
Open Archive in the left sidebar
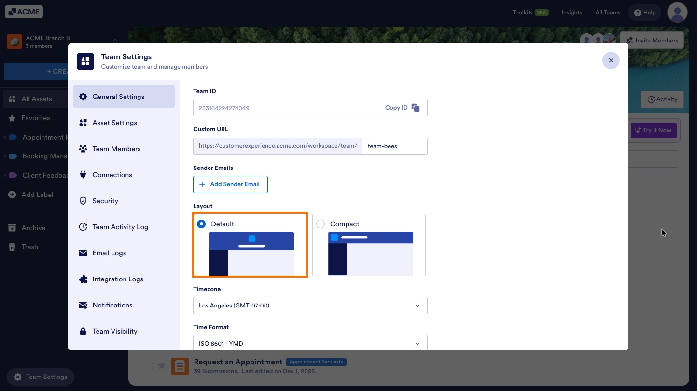point(34,228)
